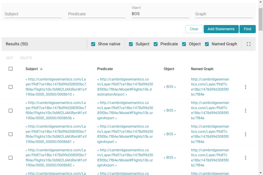Click BOS object in row 0008682
Screen dimensions: 263x175
(x=170, y=157)
